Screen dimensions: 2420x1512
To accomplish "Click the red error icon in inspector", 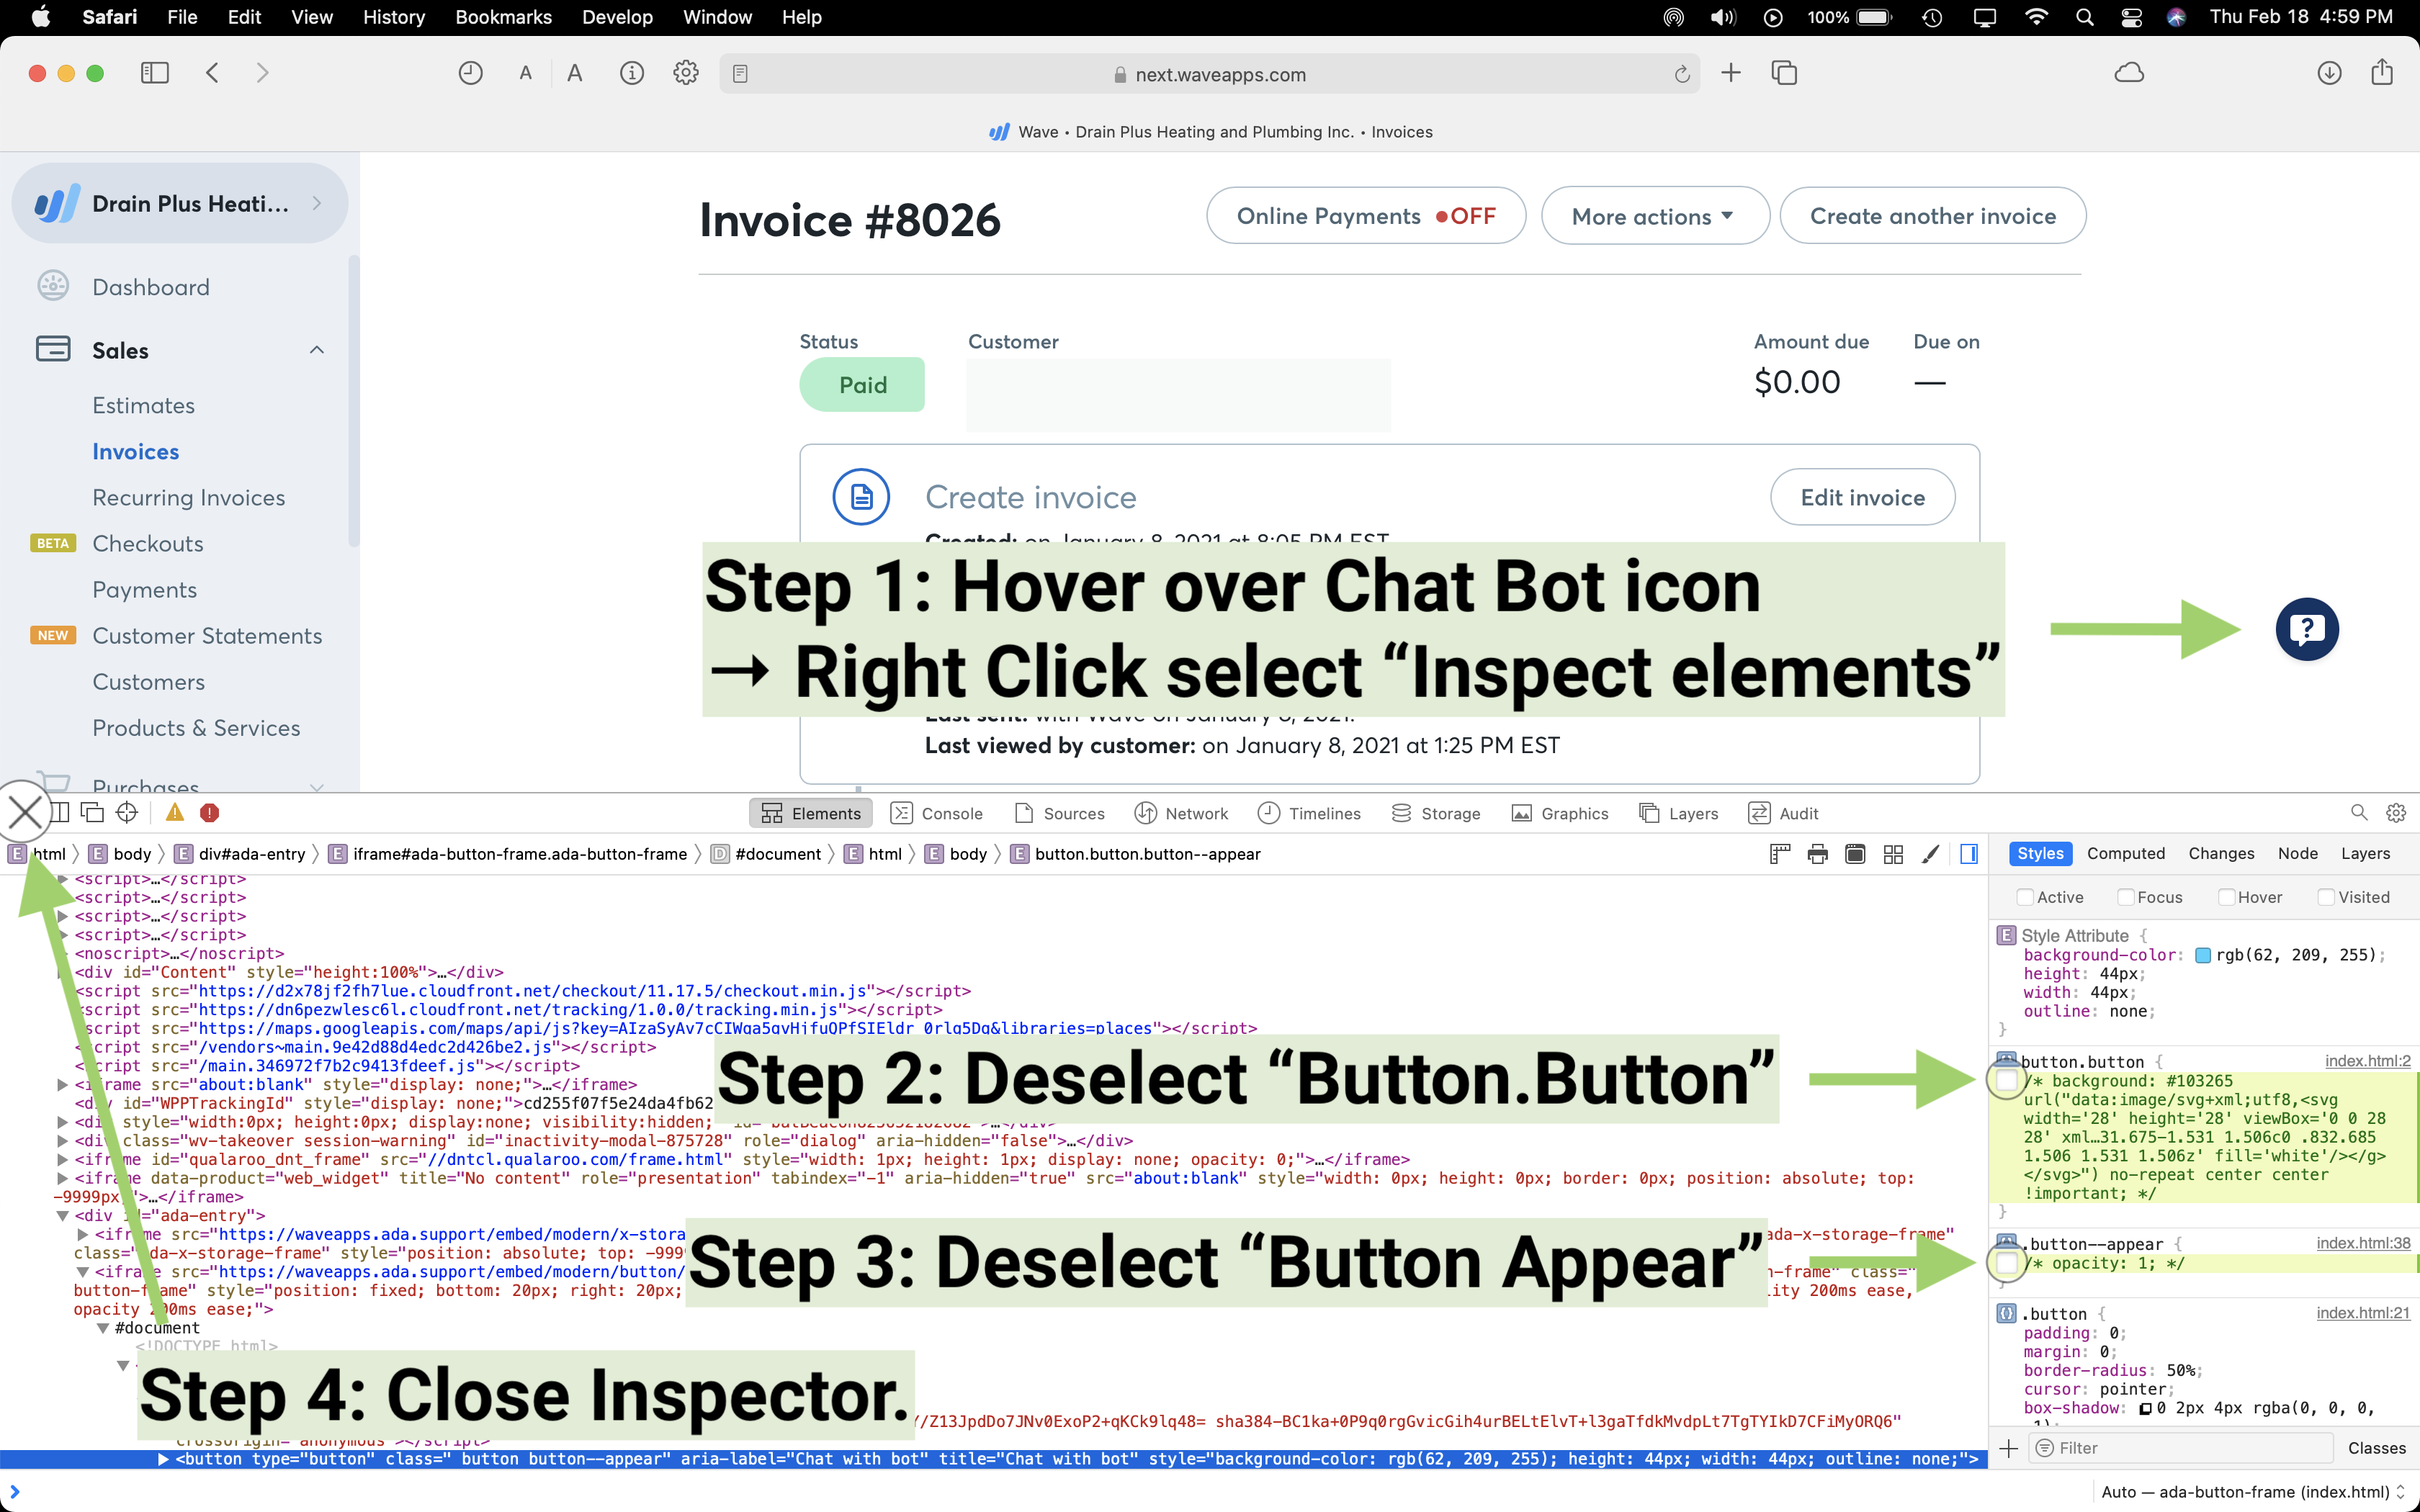I will click(209, 813).
